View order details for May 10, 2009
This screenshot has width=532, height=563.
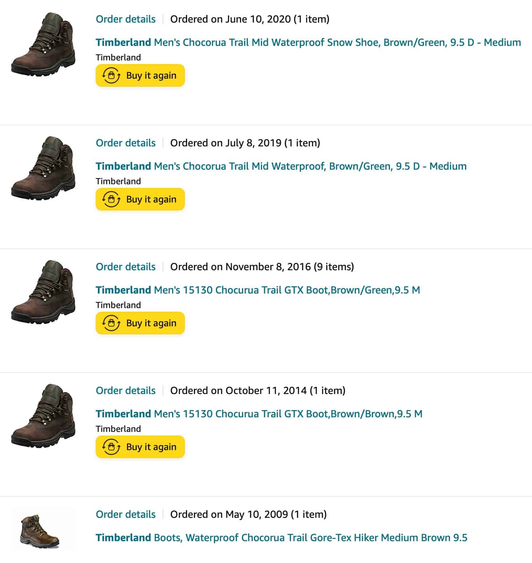126,514
